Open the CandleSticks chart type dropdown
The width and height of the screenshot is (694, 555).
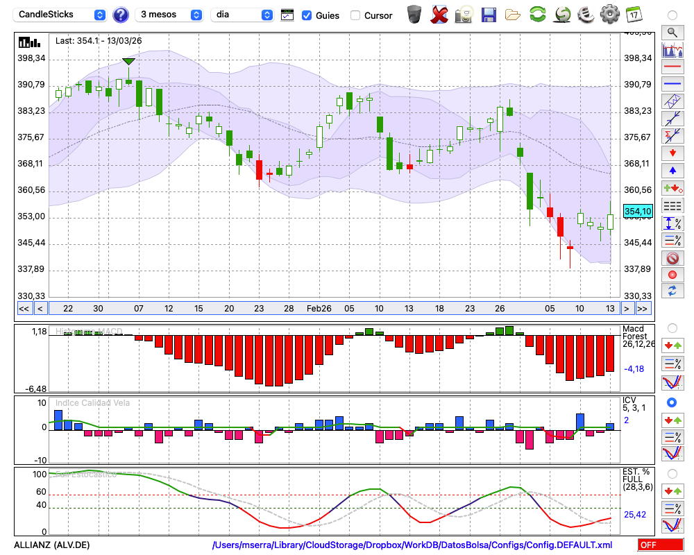coord(61,15)
